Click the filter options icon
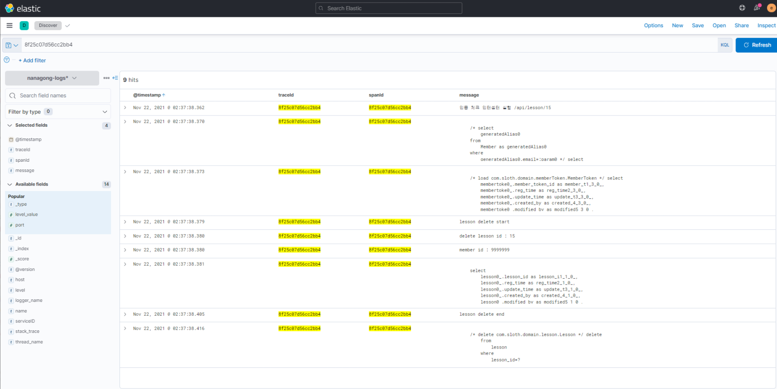Image resolution: width=777 pixels, height=389 pixels. (x=6, y=60)
